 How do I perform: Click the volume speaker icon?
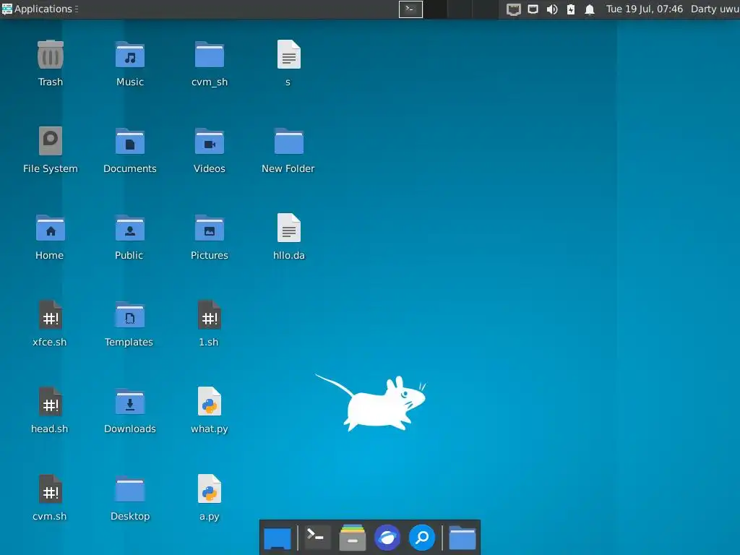551,9
